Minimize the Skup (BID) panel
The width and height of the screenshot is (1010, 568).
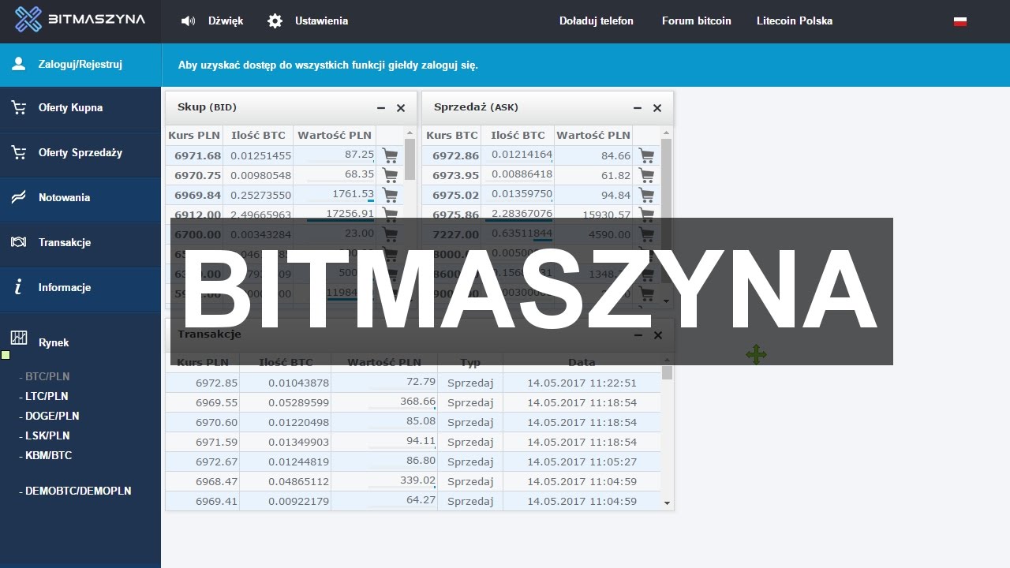(381, 108)
